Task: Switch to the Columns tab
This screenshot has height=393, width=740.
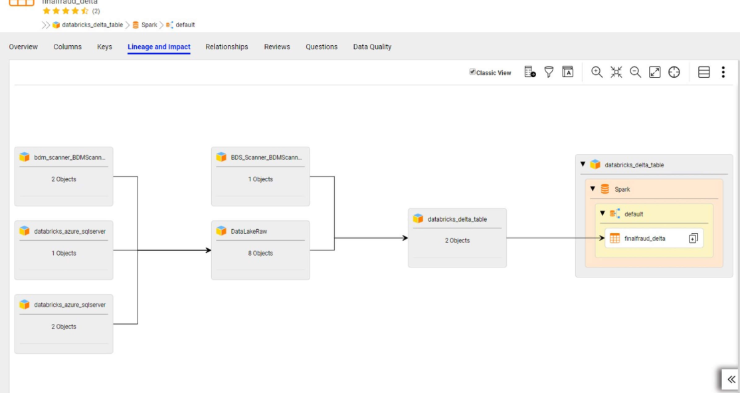Action: pos(68,47)
